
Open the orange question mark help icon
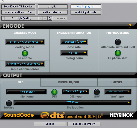point(130,26)
